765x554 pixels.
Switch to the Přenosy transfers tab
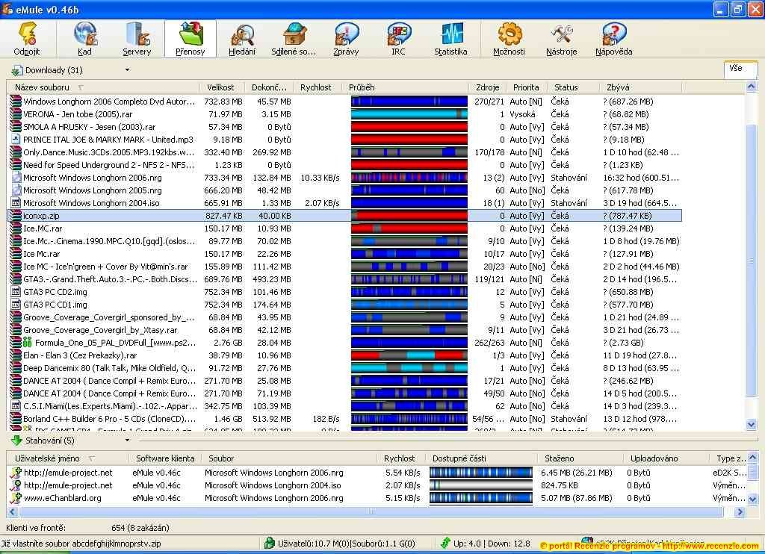click(191, 39)
